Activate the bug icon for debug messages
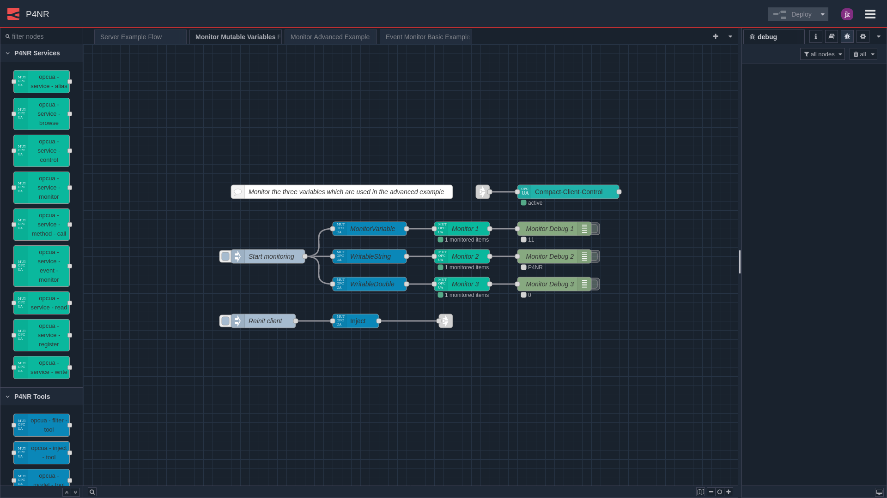Viewport: 887px width, 498px height. [847, 36]
